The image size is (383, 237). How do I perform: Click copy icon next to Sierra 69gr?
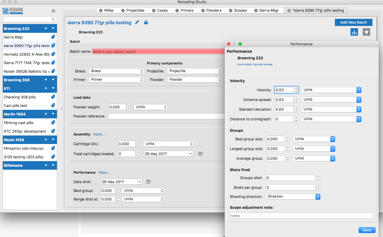pos(53,37)
